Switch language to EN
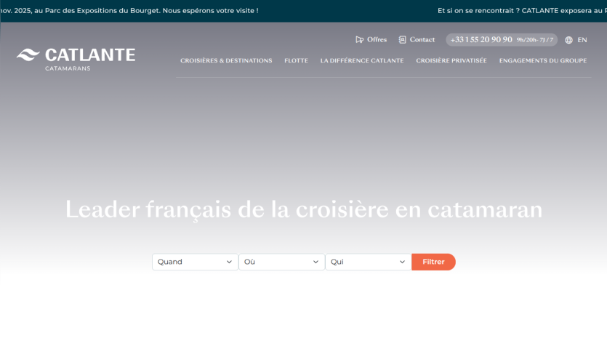Image resolution: width=607 pixels, height=341 pixels. pos(582,40)
